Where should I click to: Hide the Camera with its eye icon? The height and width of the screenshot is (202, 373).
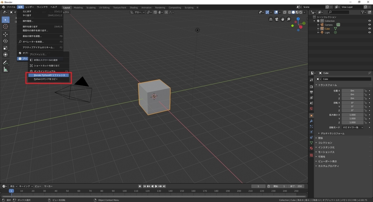(x=370, y=25)
